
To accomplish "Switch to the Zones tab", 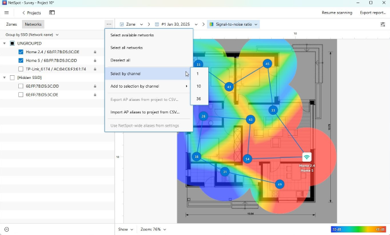I will pyautogui.click(x=11, y=24).
